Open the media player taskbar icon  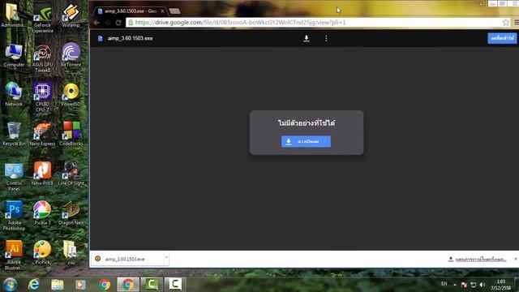(x=80, y=285)
